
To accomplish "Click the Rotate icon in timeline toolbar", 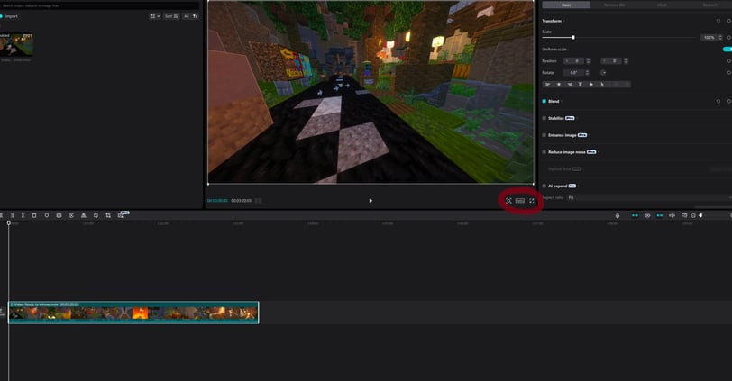I will click(96, 215).
